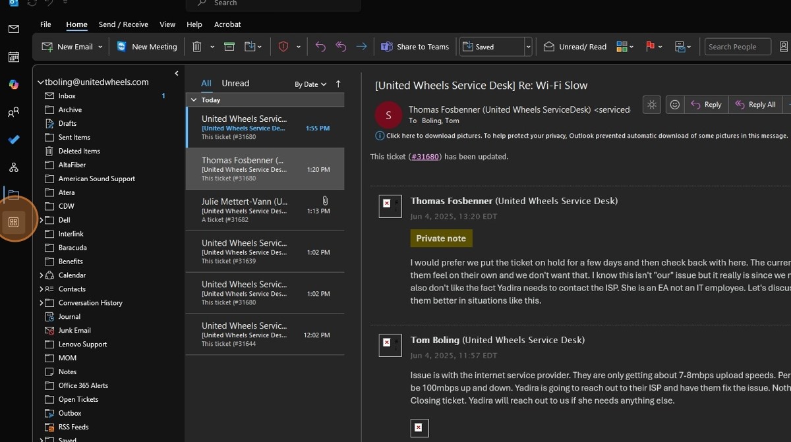Create a New Meeting
Viewport: 791px width, 442px height.
(147, 47)
